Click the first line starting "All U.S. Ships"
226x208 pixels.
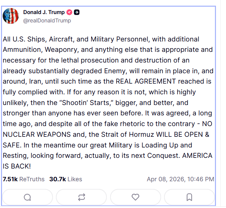click(101, 39)
